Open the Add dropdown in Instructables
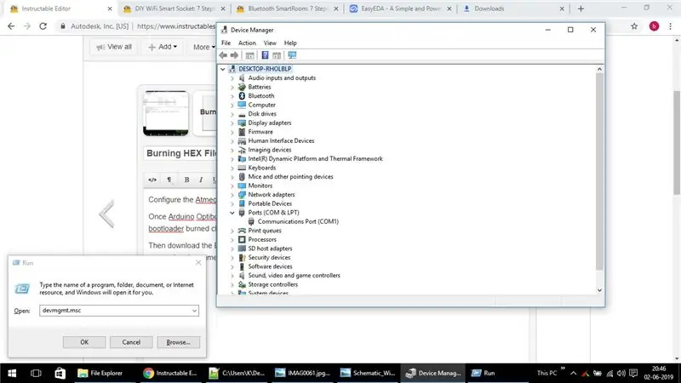 [x=163, y=47]
